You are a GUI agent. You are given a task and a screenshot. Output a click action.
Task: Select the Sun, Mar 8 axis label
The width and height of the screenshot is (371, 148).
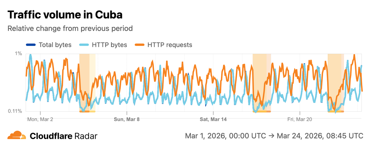(x=127, y=119)
